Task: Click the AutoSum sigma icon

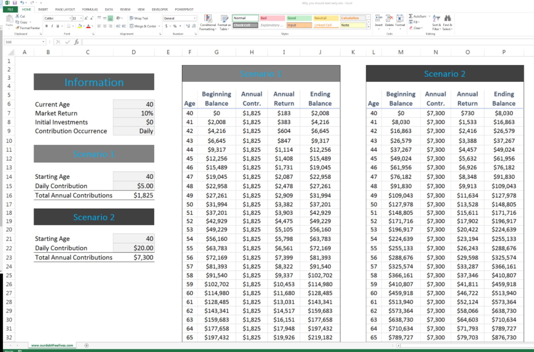Action: pyautogui.click(x=411, y=16)
